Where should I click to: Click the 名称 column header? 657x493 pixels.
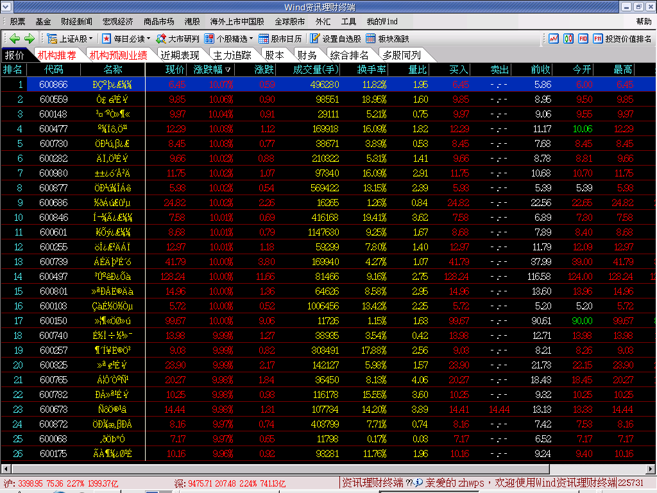coord(113,69)
